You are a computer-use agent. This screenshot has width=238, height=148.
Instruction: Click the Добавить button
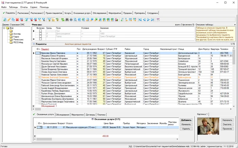tap(186, 120)
